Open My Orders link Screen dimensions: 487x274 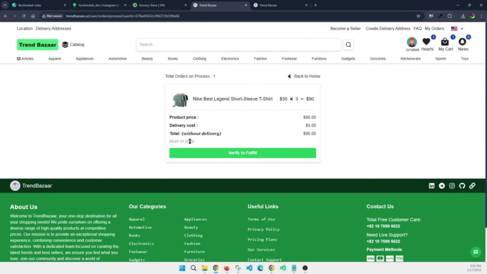click(434, 29)
